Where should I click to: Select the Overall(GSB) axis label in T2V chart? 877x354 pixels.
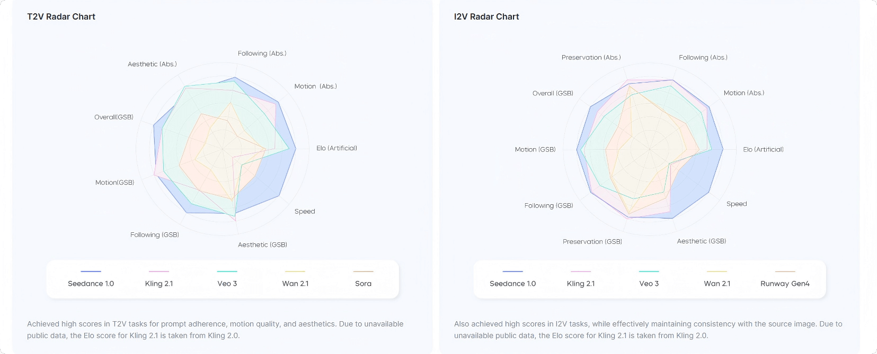tap(114, 117)
